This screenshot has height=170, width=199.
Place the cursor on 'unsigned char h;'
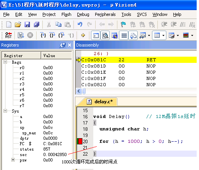click(x=124, y=129)
